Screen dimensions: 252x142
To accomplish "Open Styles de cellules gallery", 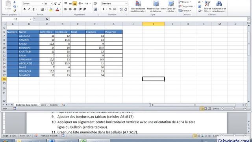I will (x=171, y=6).
